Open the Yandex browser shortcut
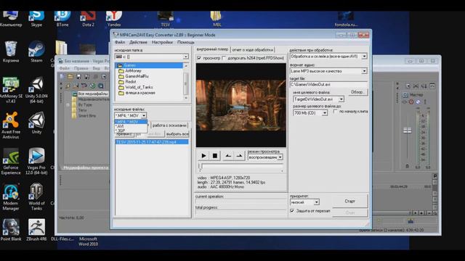Image resolution: width=465 pixels, height=261 pixels. click(114, 19)
